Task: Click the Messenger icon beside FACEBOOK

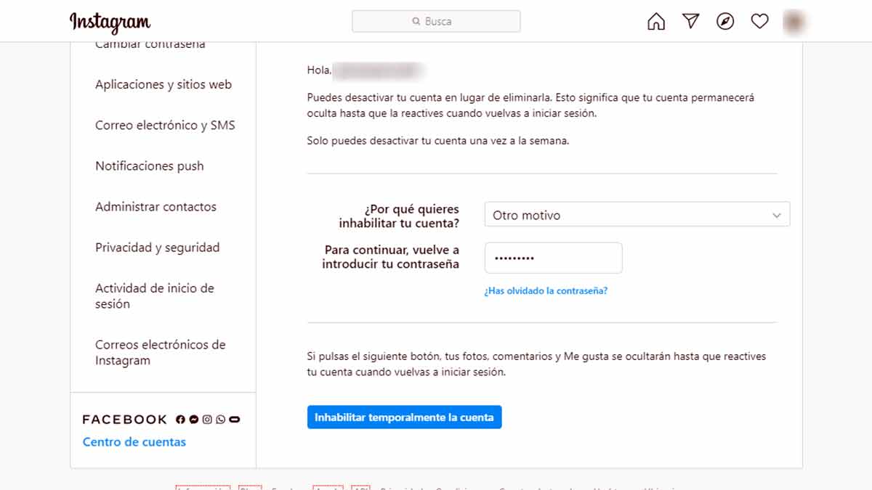Action: pyautogui.click(x=194, y=420)
